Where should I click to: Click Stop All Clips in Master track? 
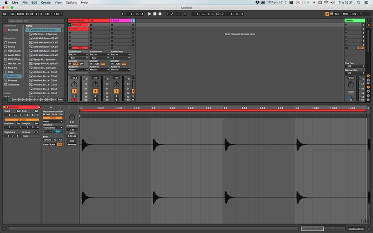[x=347, y=48]
